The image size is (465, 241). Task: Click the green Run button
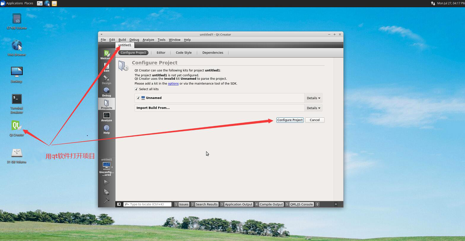(106, 182)
